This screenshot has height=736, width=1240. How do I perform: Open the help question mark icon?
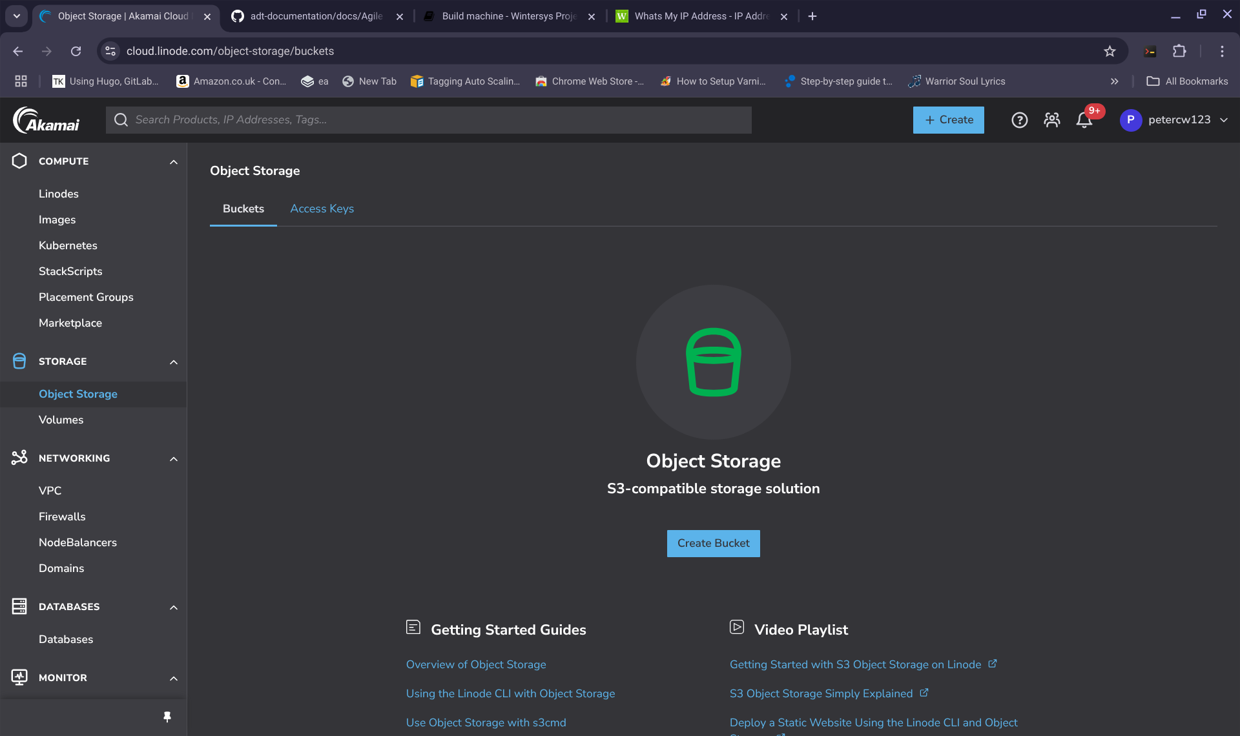tap(1019, 120)
